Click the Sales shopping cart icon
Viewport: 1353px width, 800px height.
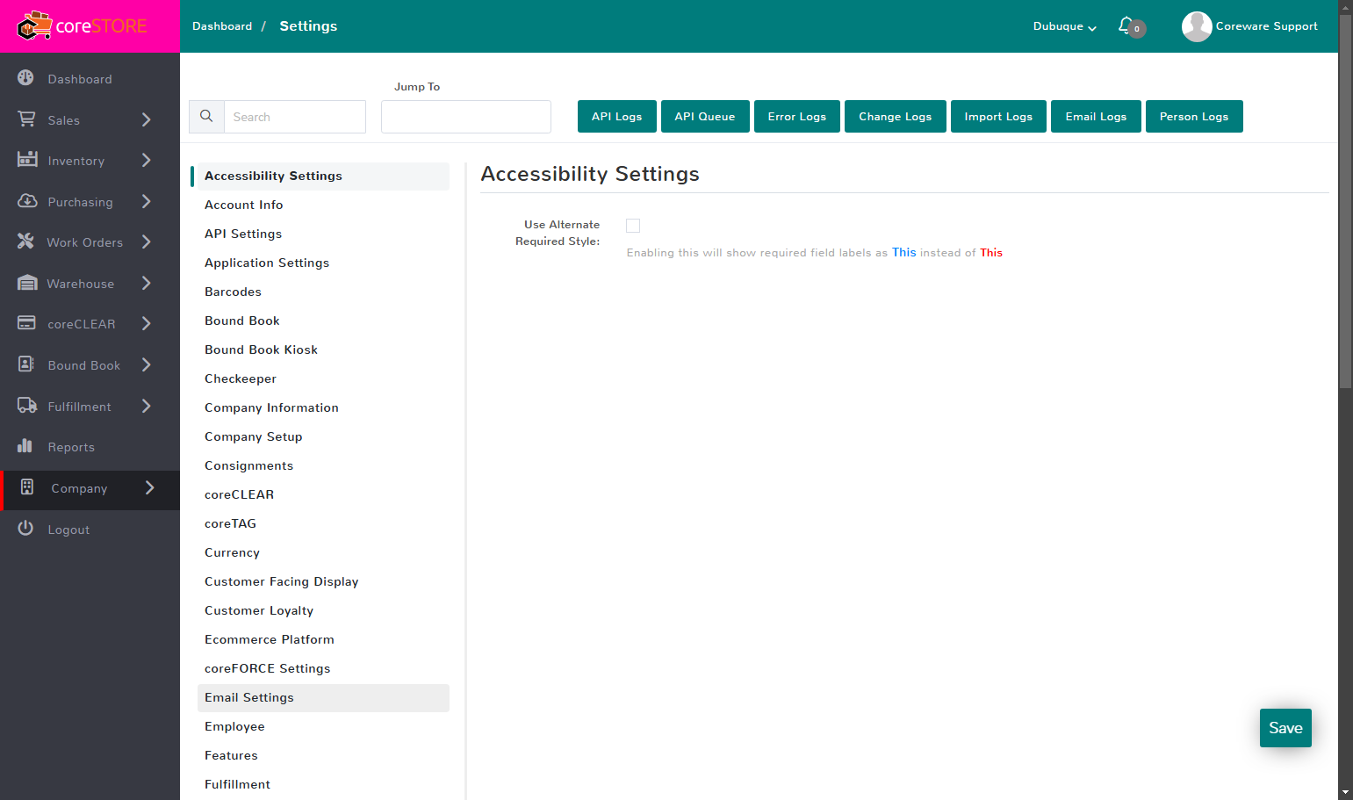coord(26,119)
